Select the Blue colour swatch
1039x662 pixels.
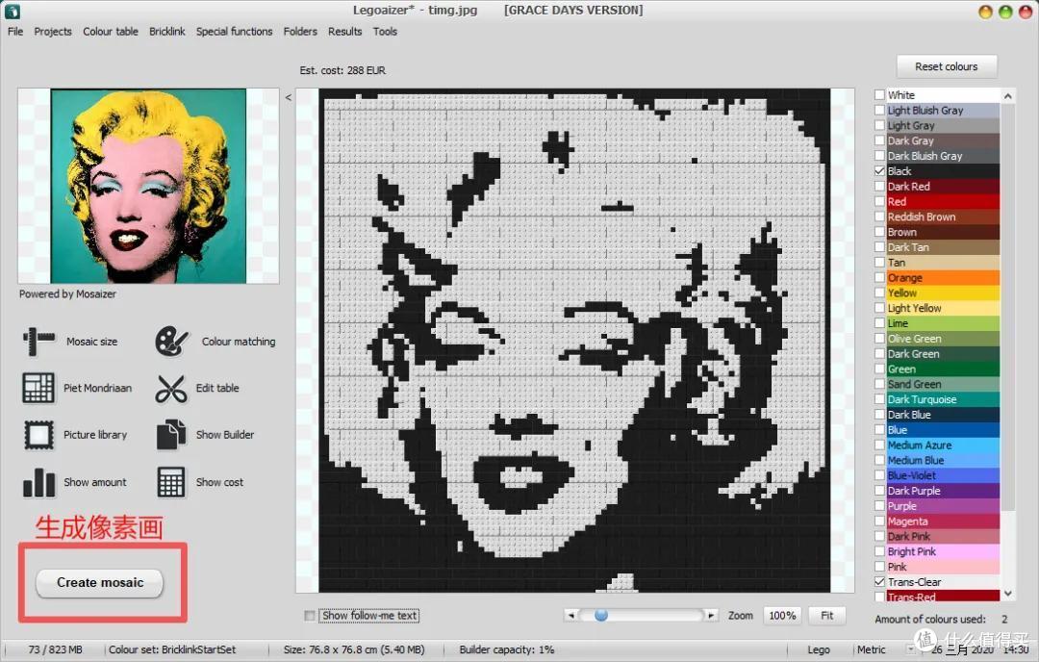(x=943, y=430)
